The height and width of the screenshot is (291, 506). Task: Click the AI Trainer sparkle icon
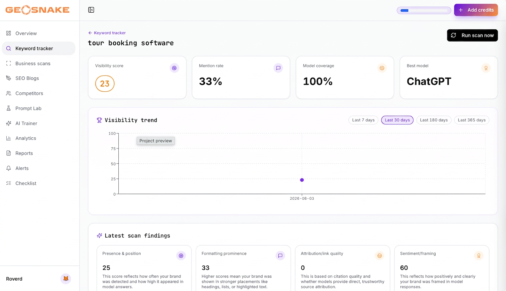pos(9,123)
